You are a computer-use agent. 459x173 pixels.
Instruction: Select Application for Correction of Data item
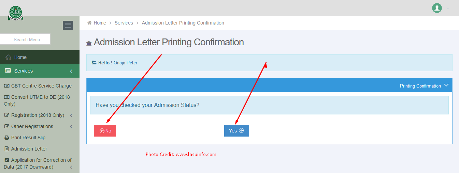point(38,163)
